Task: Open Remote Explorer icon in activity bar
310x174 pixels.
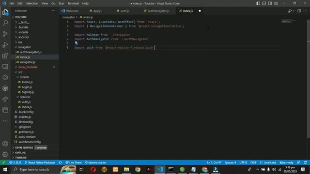Action: click(x=5, y=67)
